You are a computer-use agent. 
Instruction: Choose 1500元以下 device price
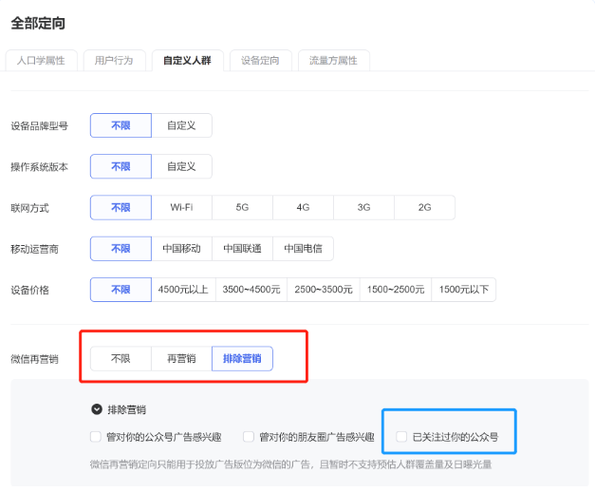pos(464,290)
